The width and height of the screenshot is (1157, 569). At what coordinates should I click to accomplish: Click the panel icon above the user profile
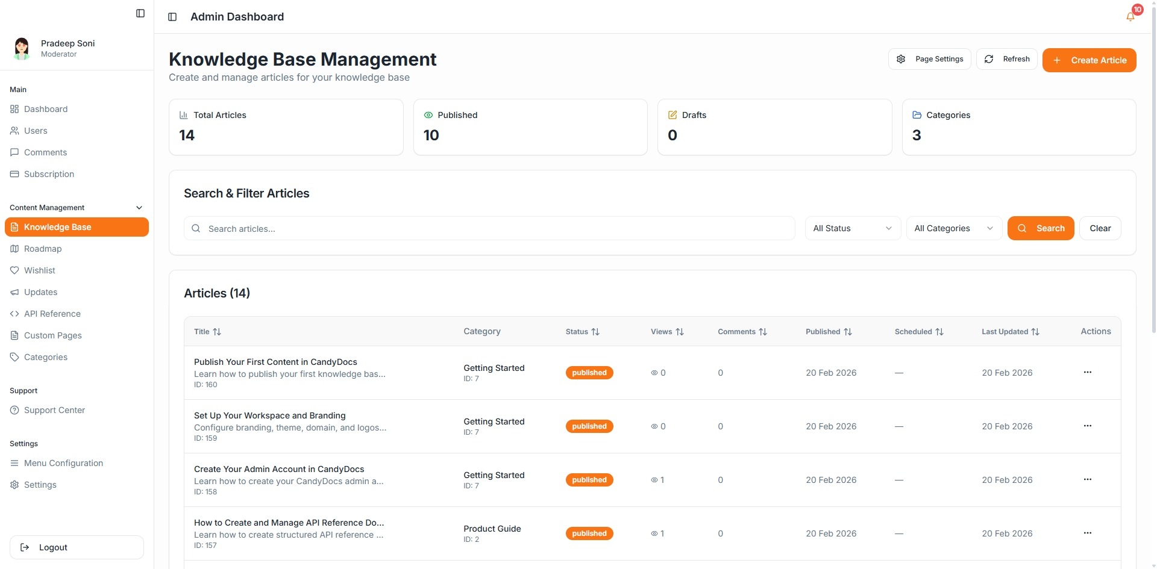pos(140,13)
